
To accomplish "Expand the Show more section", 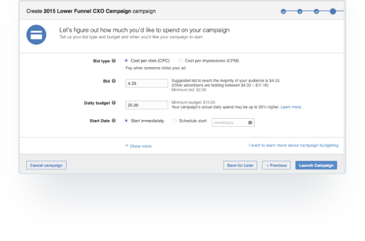I will [x=138, y=146].
